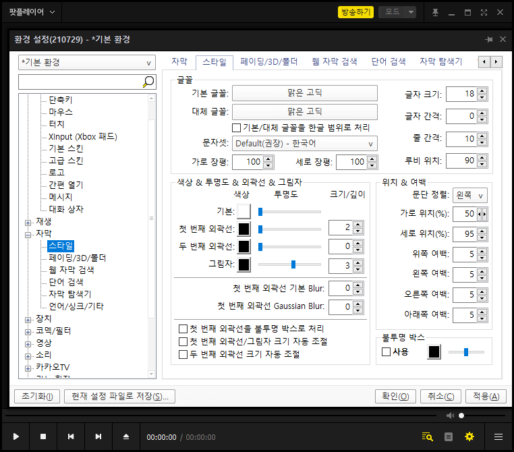The height and width of the screenshot is (452, 514).
Task: Check 첫 번째 외곽선/그림자 크기 자동 조절
Action: [183, 341]
